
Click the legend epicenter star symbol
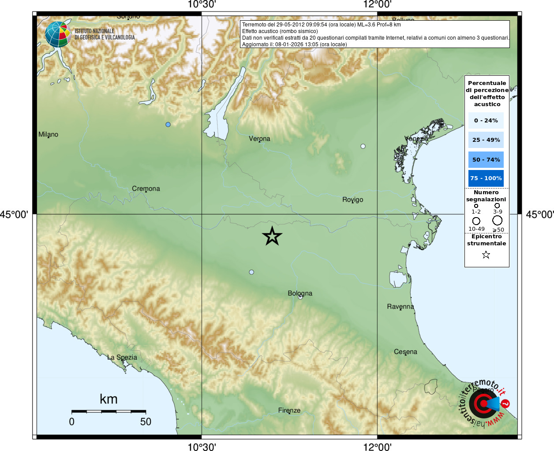(x=486, y=255)
